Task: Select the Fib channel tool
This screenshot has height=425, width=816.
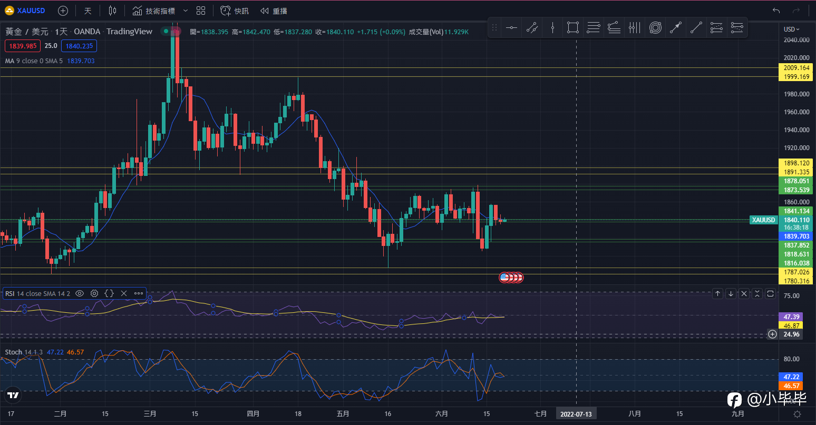Action: pyautogui.click(x=717, y=27)
